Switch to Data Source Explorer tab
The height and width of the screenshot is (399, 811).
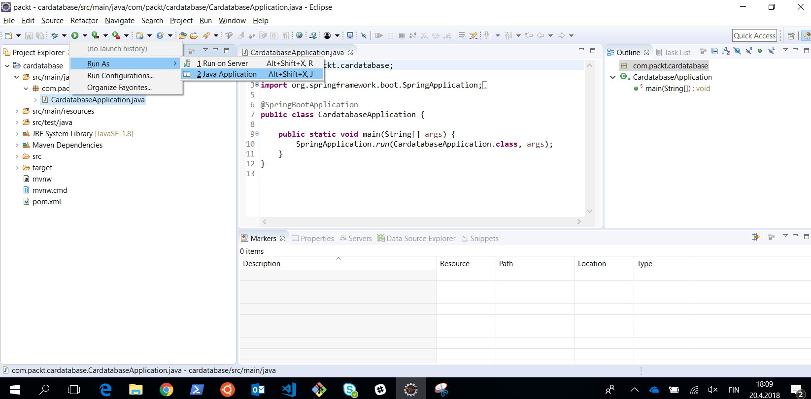[x=416, y=238]
